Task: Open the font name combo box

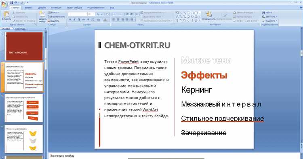Action: [x=78, y=14]
